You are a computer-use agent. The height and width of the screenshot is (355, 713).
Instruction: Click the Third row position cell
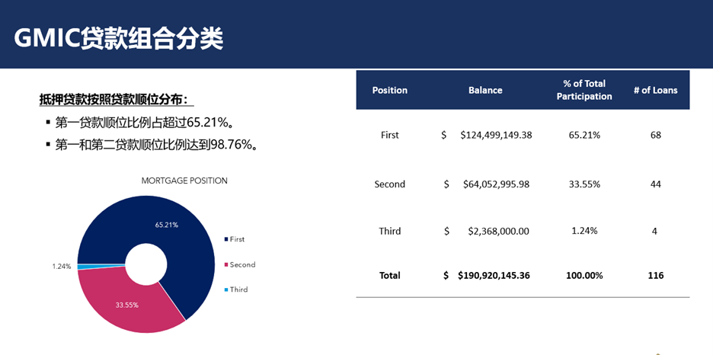click(x=389, y=231)
